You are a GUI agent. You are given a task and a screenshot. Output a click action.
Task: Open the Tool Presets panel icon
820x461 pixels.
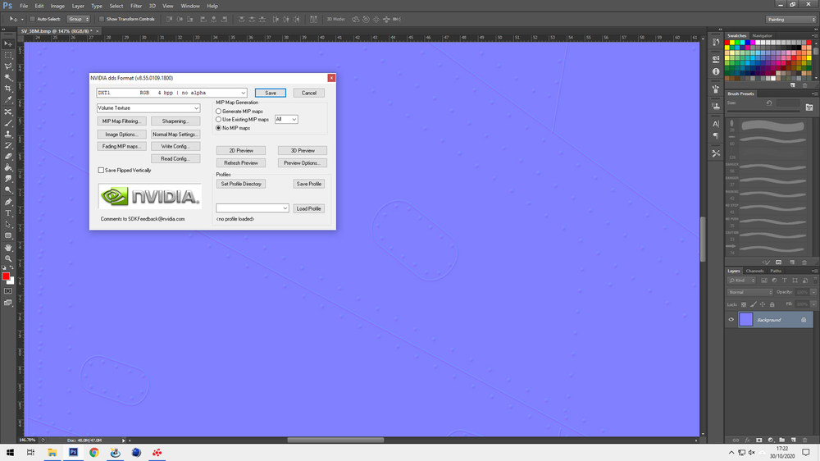716,153
